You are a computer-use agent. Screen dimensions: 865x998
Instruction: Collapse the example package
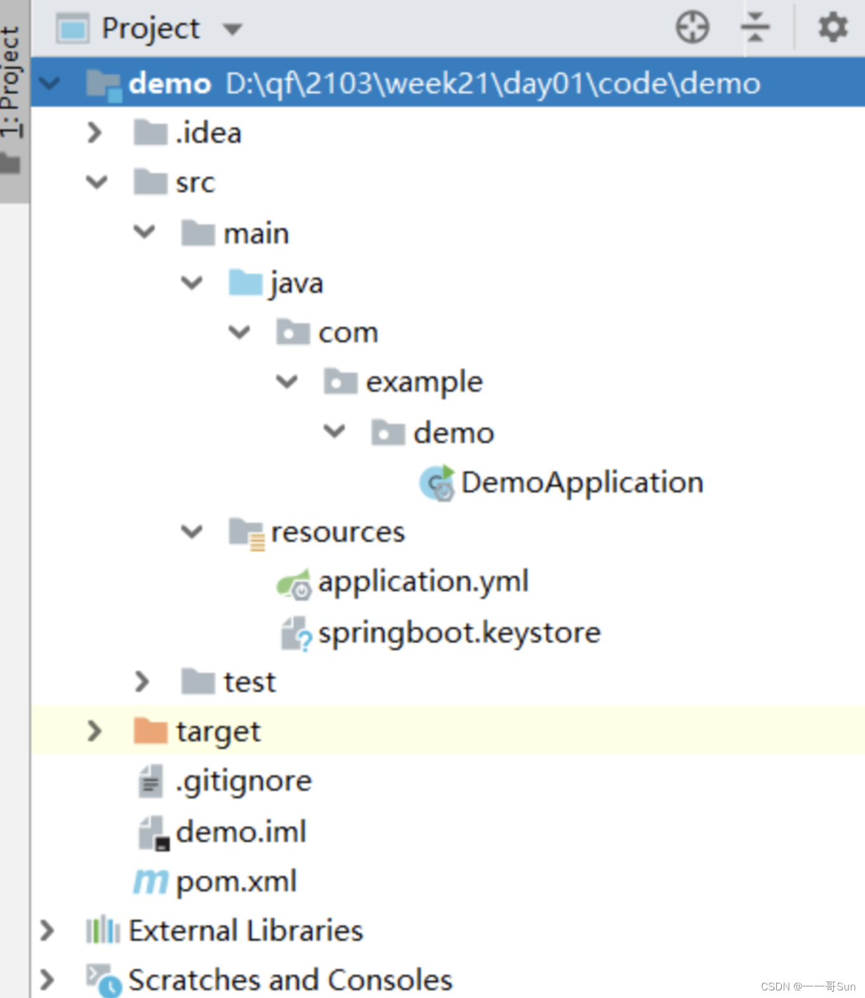point(287,381)
